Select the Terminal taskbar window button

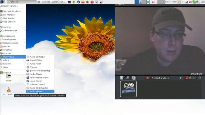tap(52, 2)
